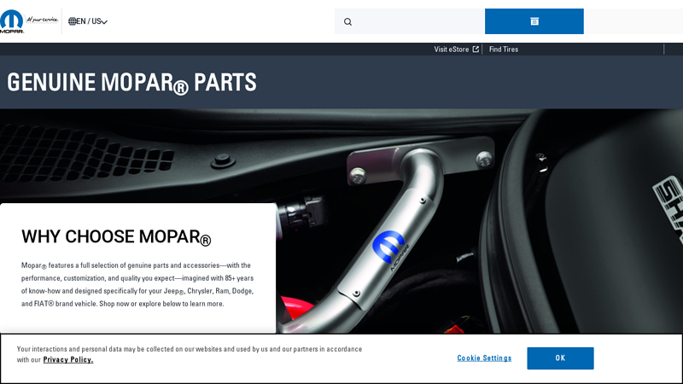Click the external link icon beside eStore
The image size is (683, 384).
click(x=476, y=49)
